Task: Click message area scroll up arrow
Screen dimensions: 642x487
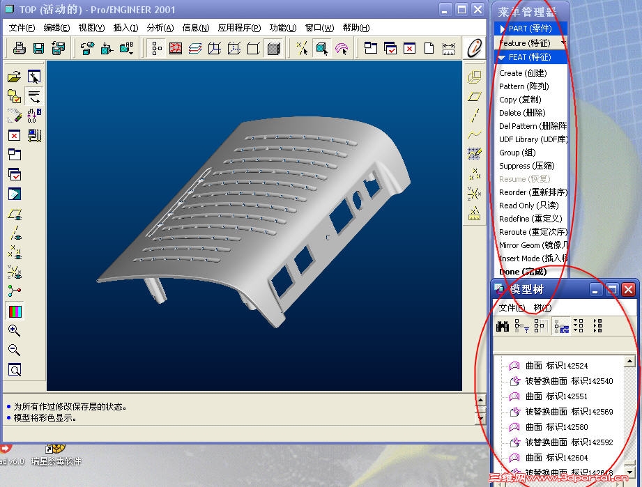Action: (480, 400)
